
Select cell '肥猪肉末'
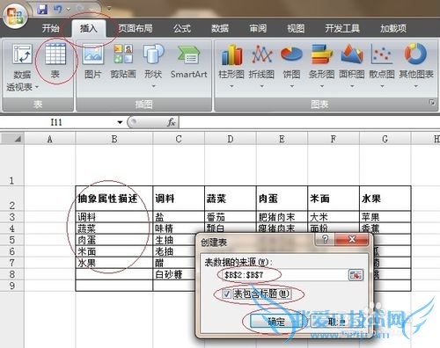pyautogui.click(x=282, y=217)
